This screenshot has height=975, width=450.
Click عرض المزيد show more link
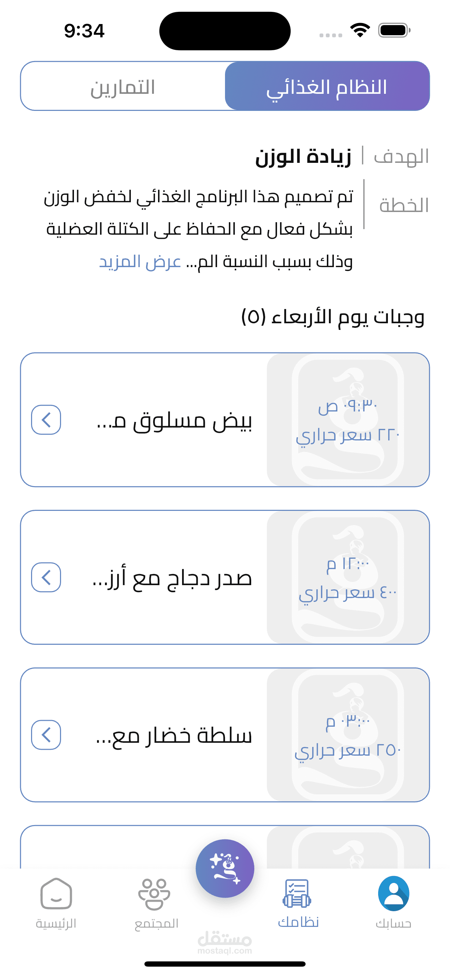click(140, 262)
